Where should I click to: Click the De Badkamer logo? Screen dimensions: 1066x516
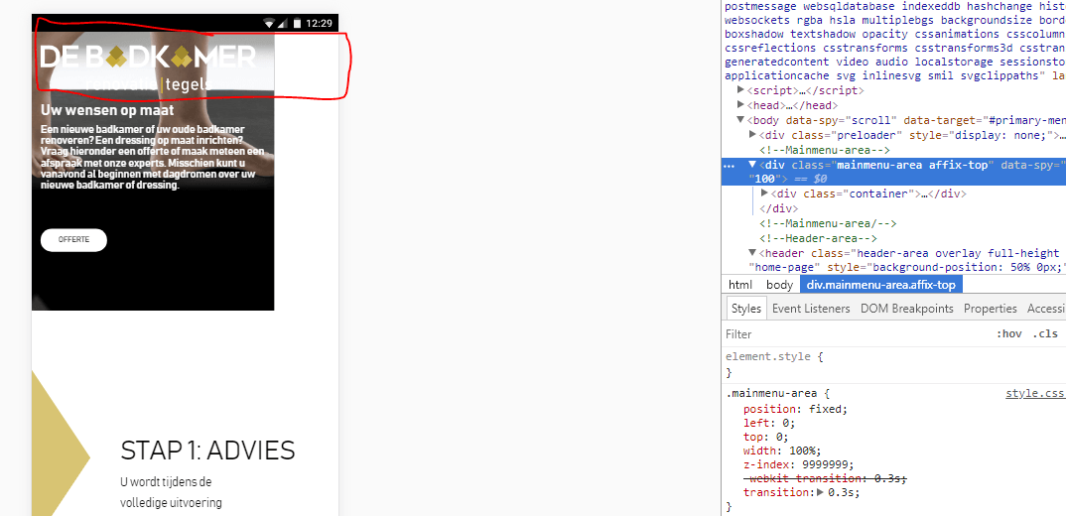tap(149, 58)
